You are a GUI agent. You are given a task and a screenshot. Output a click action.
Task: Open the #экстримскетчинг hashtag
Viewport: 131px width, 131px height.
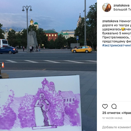pyautogui.click(x=117, y=46)
